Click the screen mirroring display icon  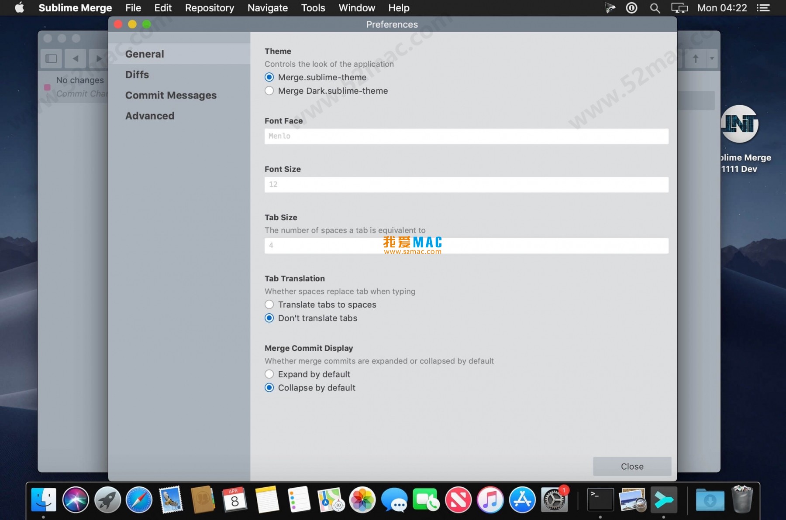(679, 8)
